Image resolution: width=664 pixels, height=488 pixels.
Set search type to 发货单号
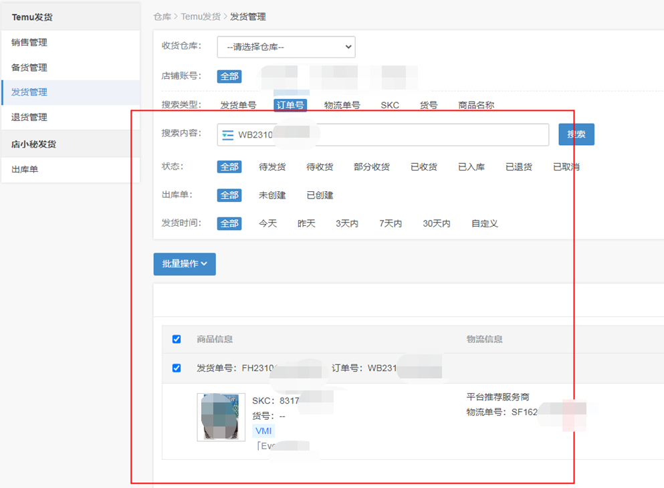pyautogui.click(x=238, y=106)
